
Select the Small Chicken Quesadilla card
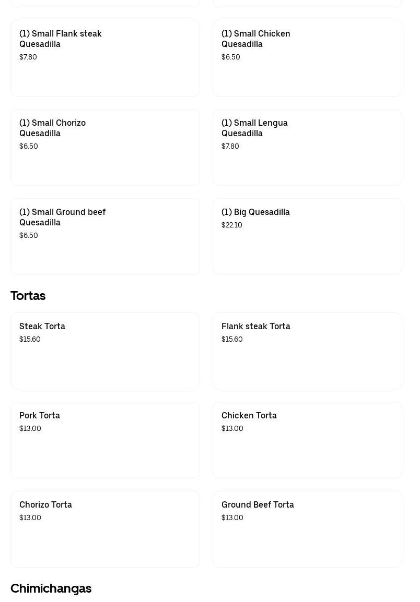coord(307,58)
